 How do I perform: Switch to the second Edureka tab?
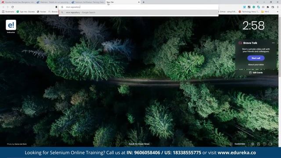pyautogui.click(x=53, y=2)
